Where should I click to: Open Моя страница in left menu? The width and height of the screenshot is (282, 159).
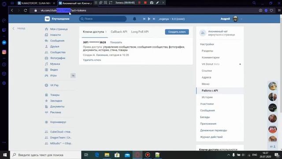coord(59,29)
